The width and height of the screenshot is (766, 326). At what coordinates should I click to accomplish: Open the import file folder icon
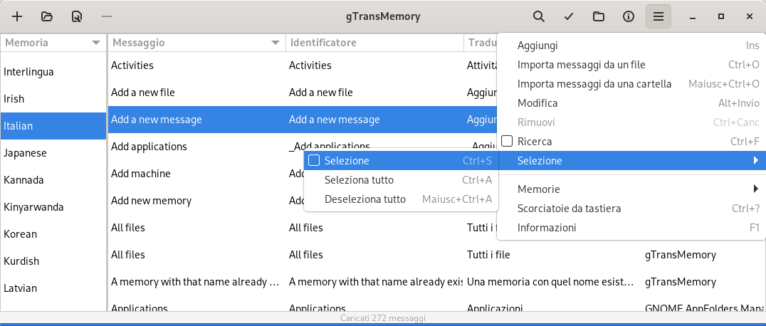point(47,16)
